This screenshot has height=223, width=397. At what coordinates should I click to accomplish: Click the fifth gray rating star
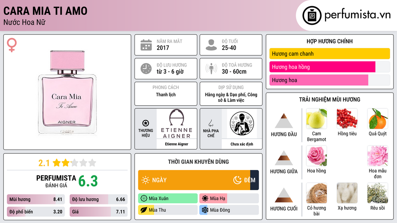pyautogui.click(x=92, y=163)
